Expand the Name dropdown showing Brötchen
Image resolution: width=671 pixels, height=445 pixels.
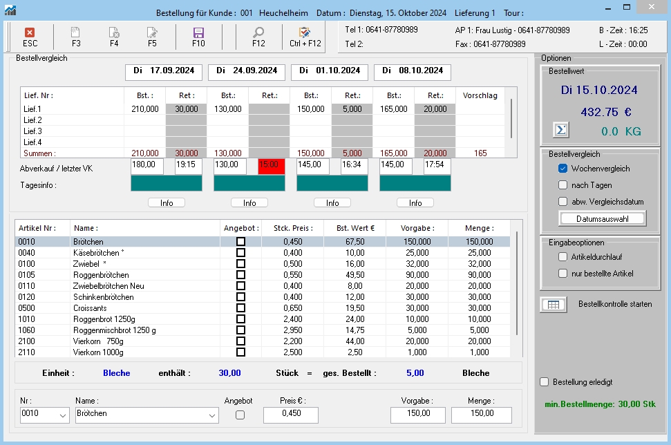point(212,415)
